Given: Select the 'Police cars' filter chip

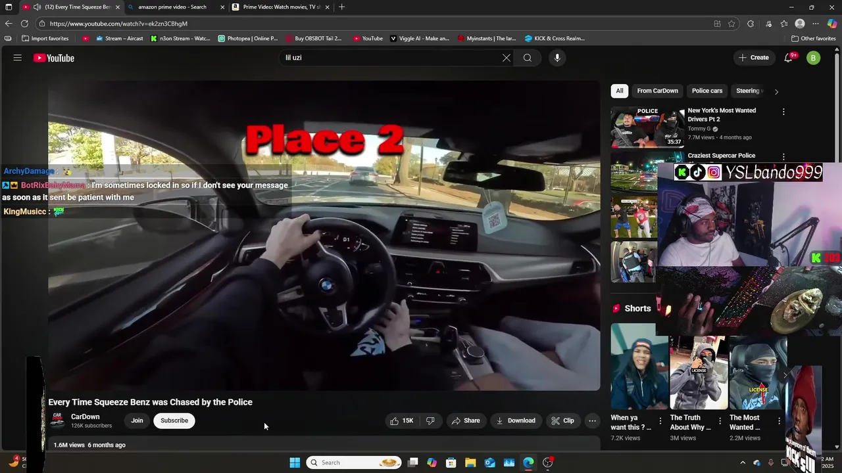Looking at the screenshot, I should pyautogui.click(x=707, y=91).
